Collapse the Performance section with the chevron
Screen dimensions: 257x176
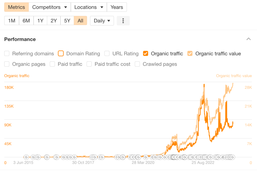point(248,39)
